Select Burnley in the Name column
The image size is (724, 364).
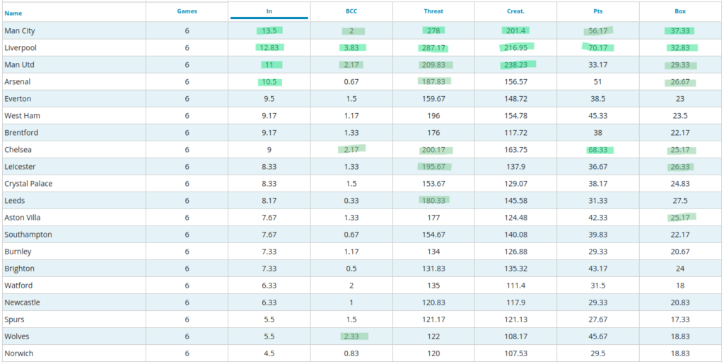point(18,252)
